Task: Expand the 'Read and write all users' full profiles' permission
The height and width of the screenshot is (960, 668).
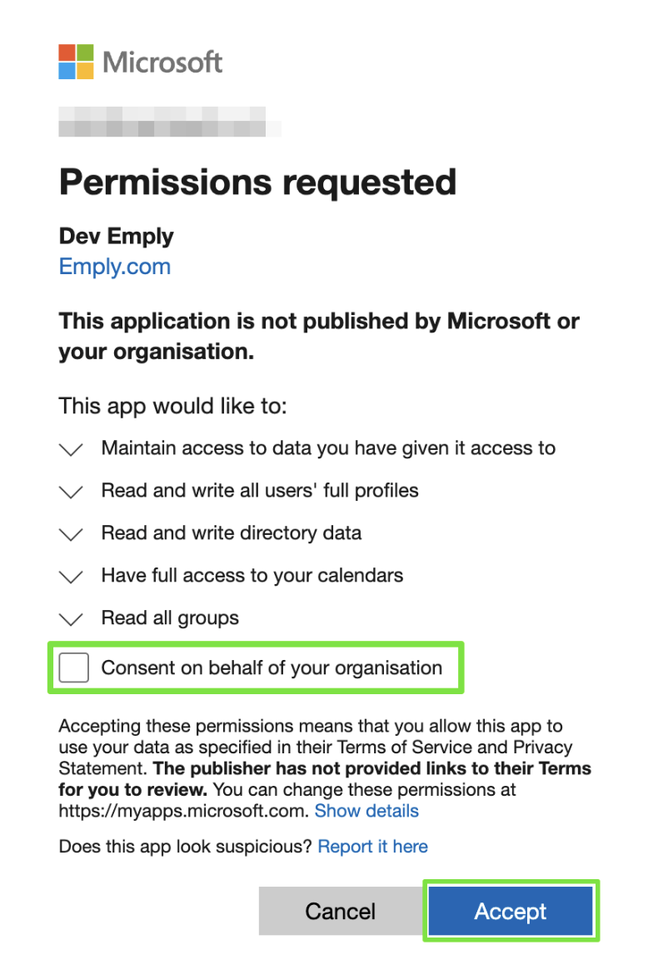Action: click(71, 492)
